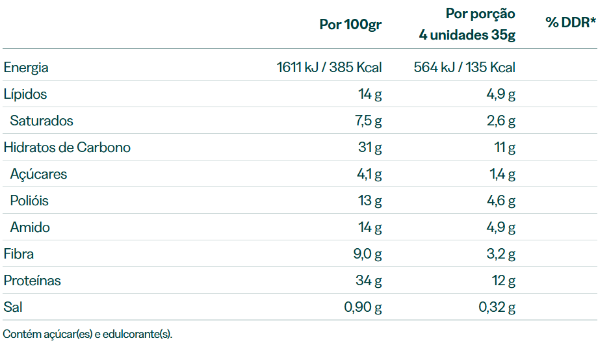Click the Hidratos de Carbono 31 g value
598x345 pixels.
pos(370,147)
